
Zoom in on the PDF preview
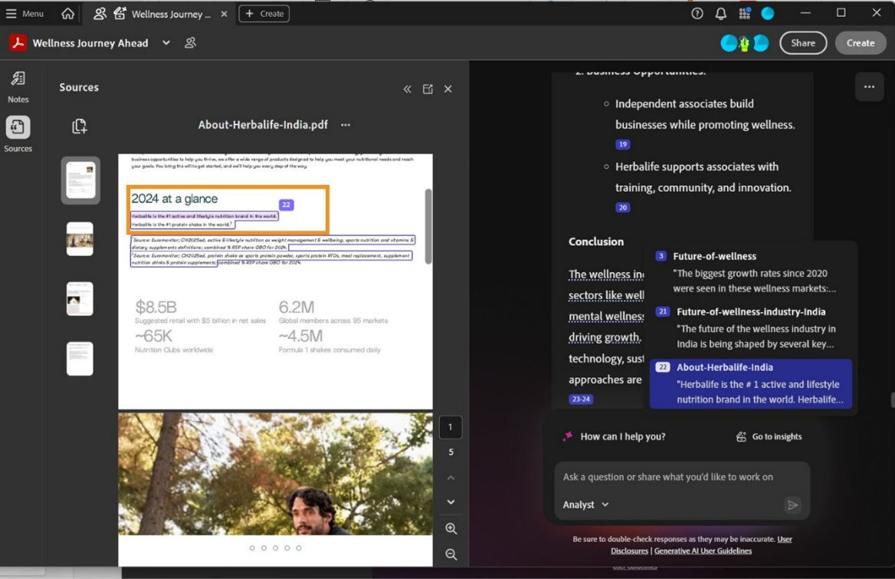[x=451, y=528]
